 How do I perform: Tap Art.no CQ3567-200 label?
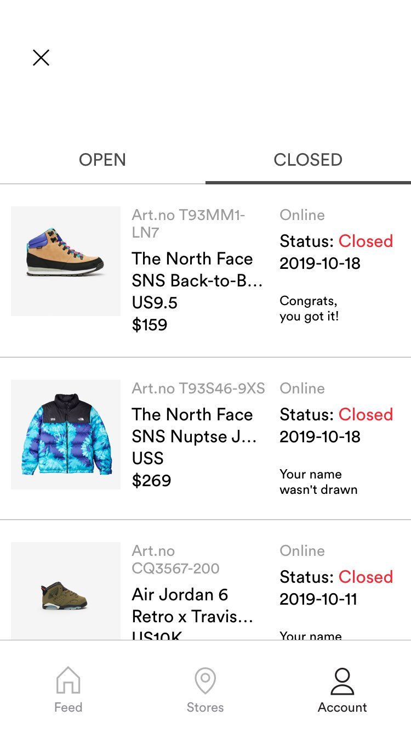click(x=175, y=559)
